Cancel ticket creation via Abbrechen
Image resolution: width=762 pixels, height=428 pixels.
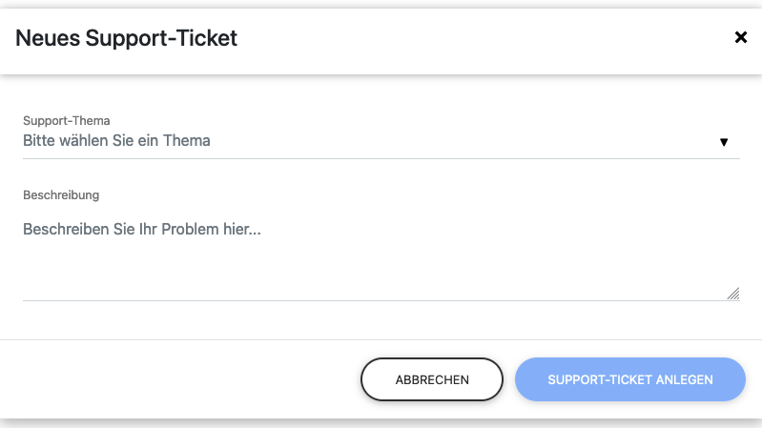click(431, 379)
